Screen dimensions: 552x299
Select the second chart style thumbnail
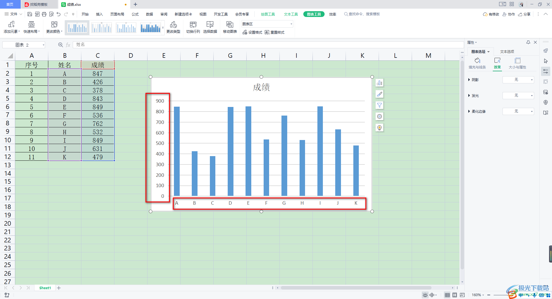(101, 28)
